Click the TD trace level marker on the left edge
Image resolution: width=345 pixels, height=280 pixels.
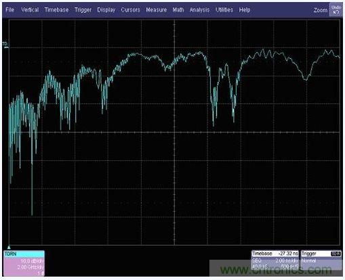5,45
